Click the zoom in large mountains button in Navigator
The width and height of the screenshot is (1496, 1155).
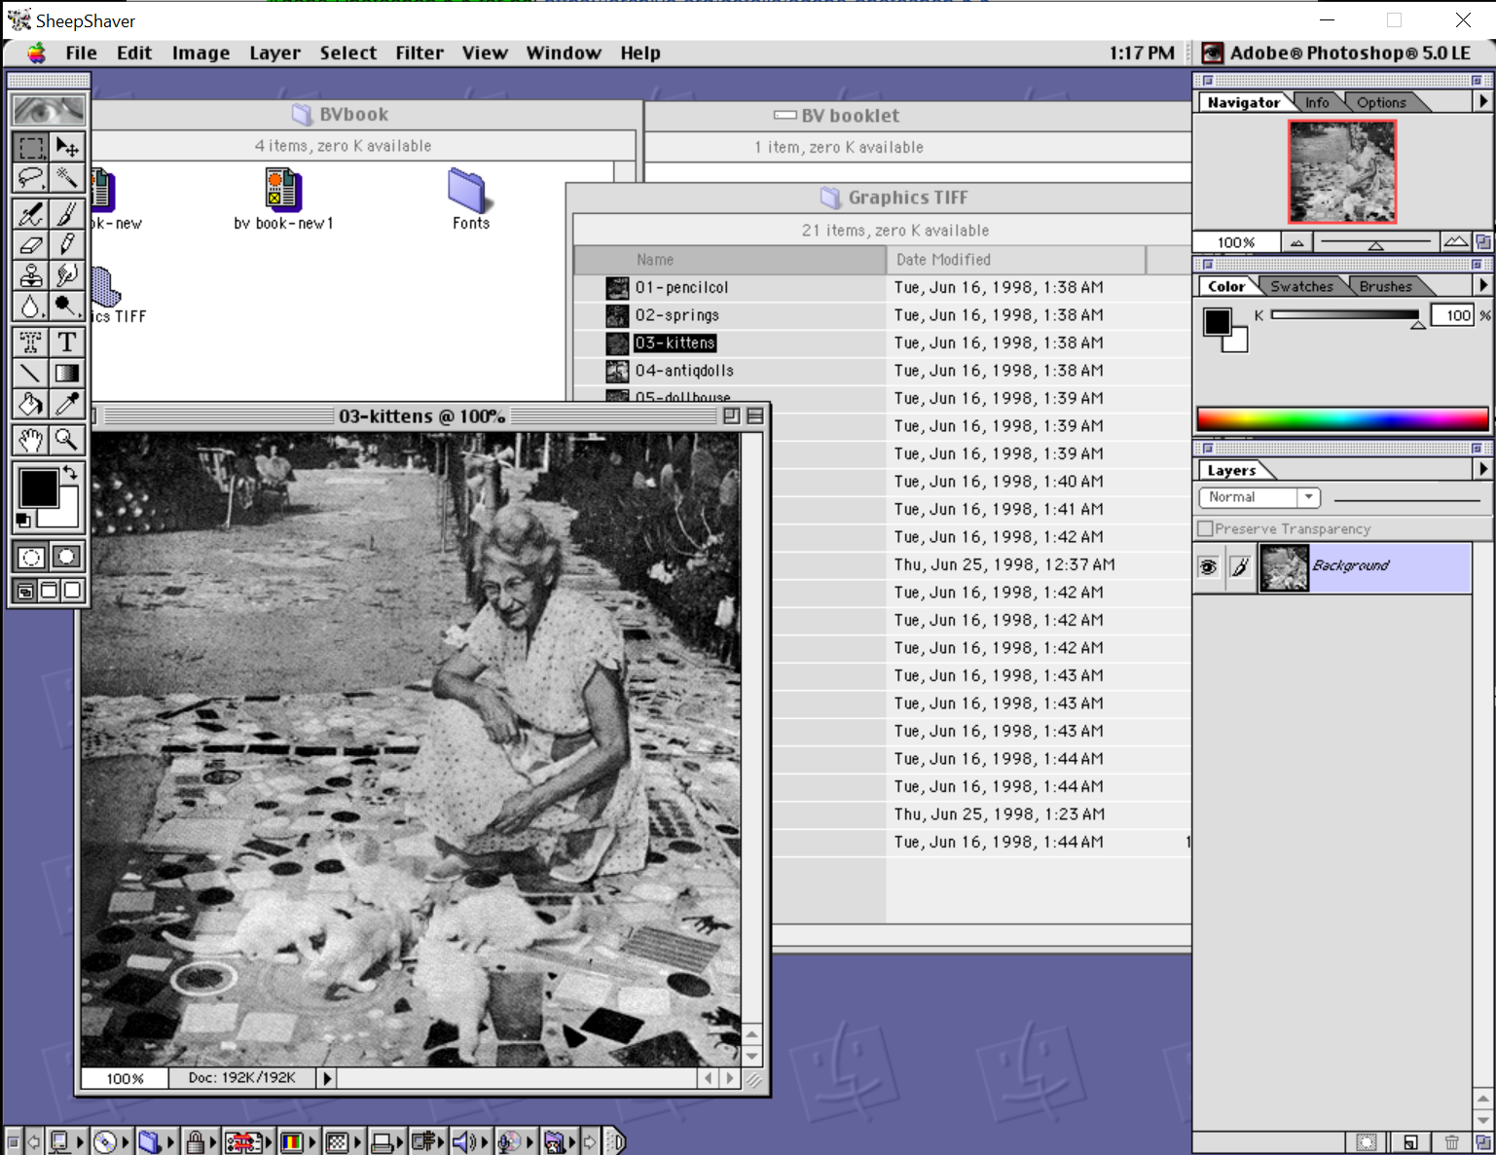tap(1456, 241)
